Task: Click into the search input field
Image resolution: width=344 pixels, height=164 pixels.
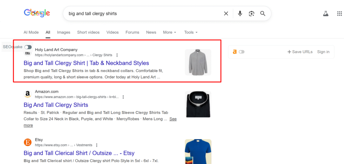Action: 141,14
